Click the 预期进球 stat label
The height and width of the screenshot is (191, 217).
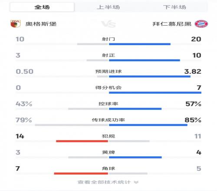(x=108, y=71)
